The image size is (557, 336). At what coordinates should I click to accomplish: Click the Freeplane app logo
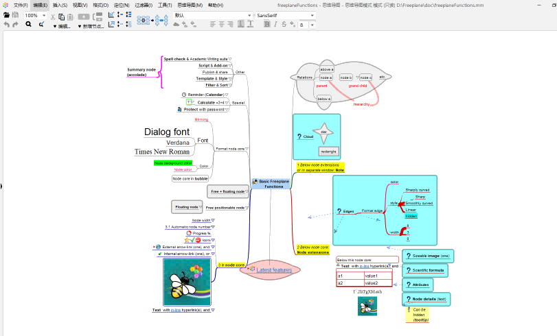point(5,5)
